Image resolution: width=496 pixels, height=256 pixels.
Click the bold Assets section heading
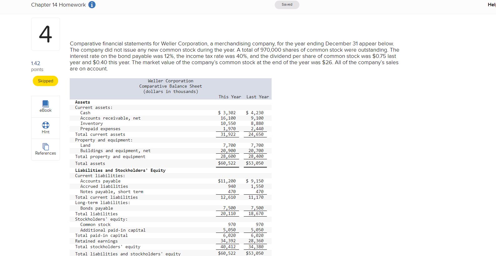[83, 102]
